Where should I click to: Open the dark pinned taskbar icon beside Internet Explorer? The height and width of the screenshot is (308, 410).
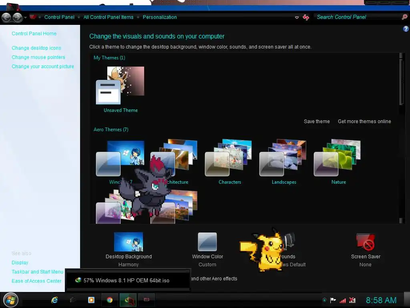click(x=73, y=300)
